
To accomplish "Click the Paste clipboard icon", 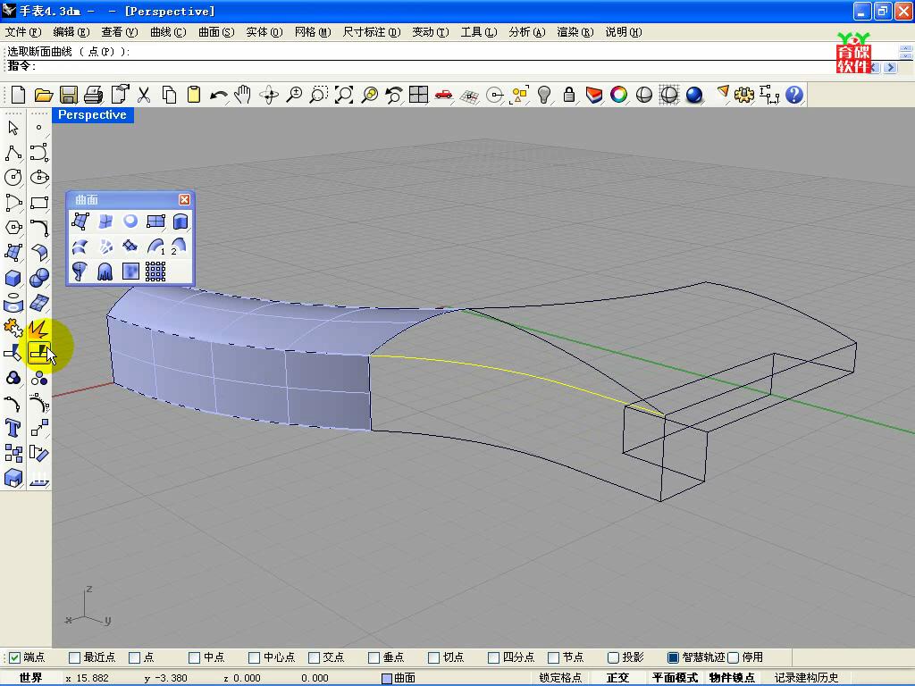I will 194,95.
